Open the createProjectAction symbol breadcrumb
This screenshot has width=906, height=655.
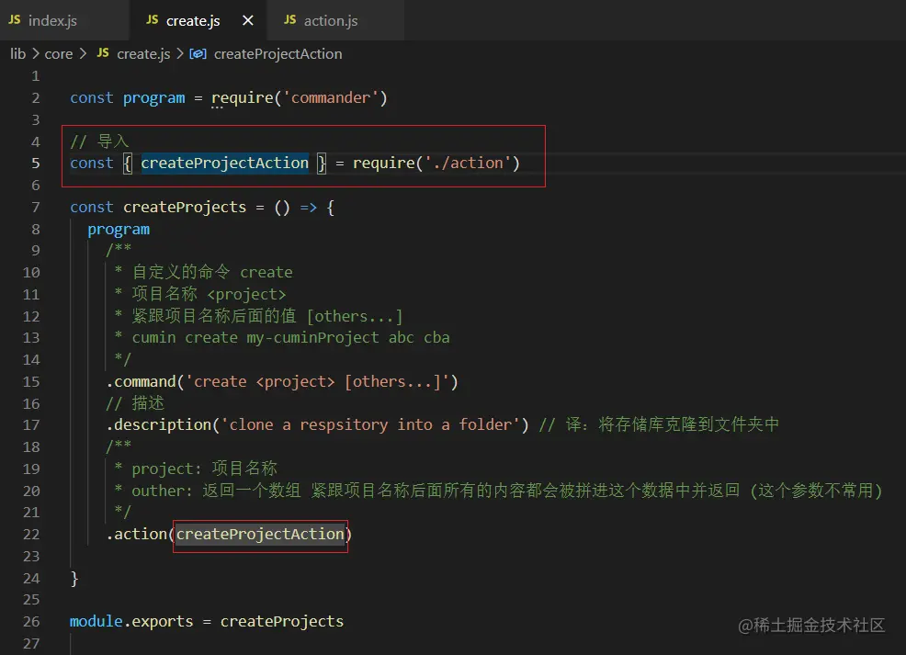(x=277, y=53)
